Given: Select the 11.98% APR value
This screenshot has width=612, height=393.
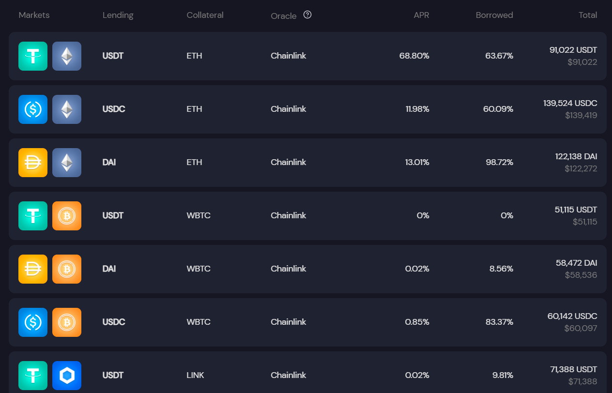Looking at the screenshot, I should (417, 109).
